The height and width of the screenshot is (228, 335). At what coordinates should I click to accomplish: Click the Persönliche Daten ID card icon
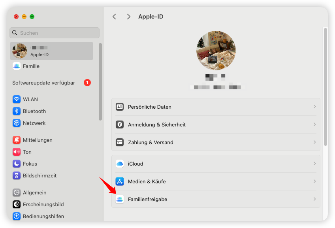(x=120, y=107)
